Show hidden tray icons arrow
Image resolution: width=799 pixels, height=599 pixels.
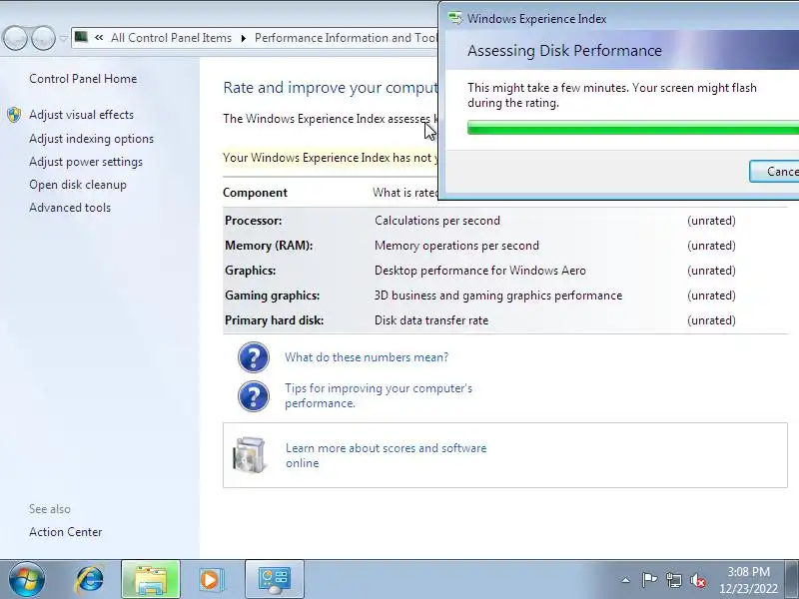[x=626, y=580]
